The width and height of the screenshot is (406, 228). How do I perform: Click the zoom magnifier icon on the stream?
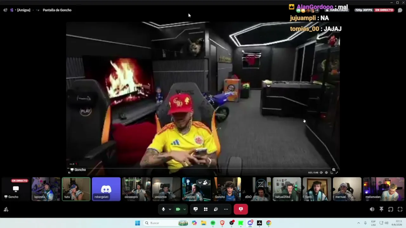tap(334, 170)
